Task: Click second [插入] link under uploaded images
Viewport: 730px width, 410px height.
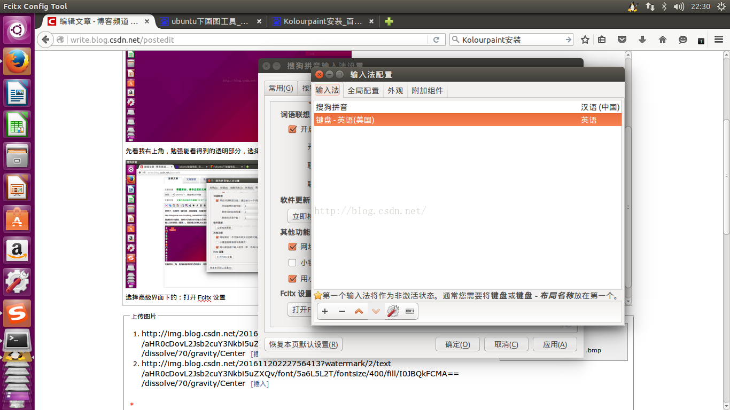Action: pos(260,383)
